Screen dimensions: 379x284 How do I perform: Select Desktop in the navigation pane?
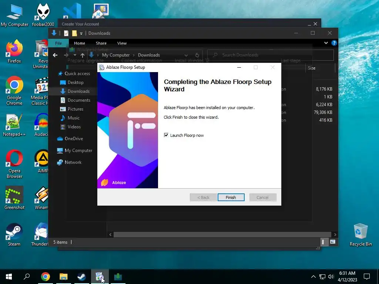[x=72, y=82]
